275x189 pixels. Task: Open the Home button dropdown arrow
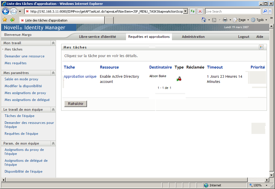coord(209,20)
